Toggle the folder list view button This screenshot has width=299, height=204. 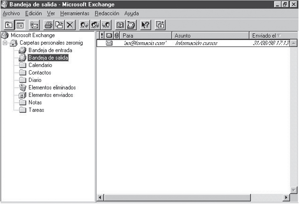[20, 25]
